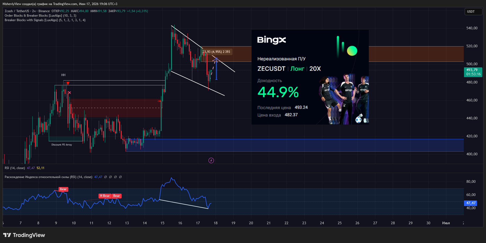Click the blue measurement arrow
The height and width of the screenshot is (243, 486).
pos(216,69)
